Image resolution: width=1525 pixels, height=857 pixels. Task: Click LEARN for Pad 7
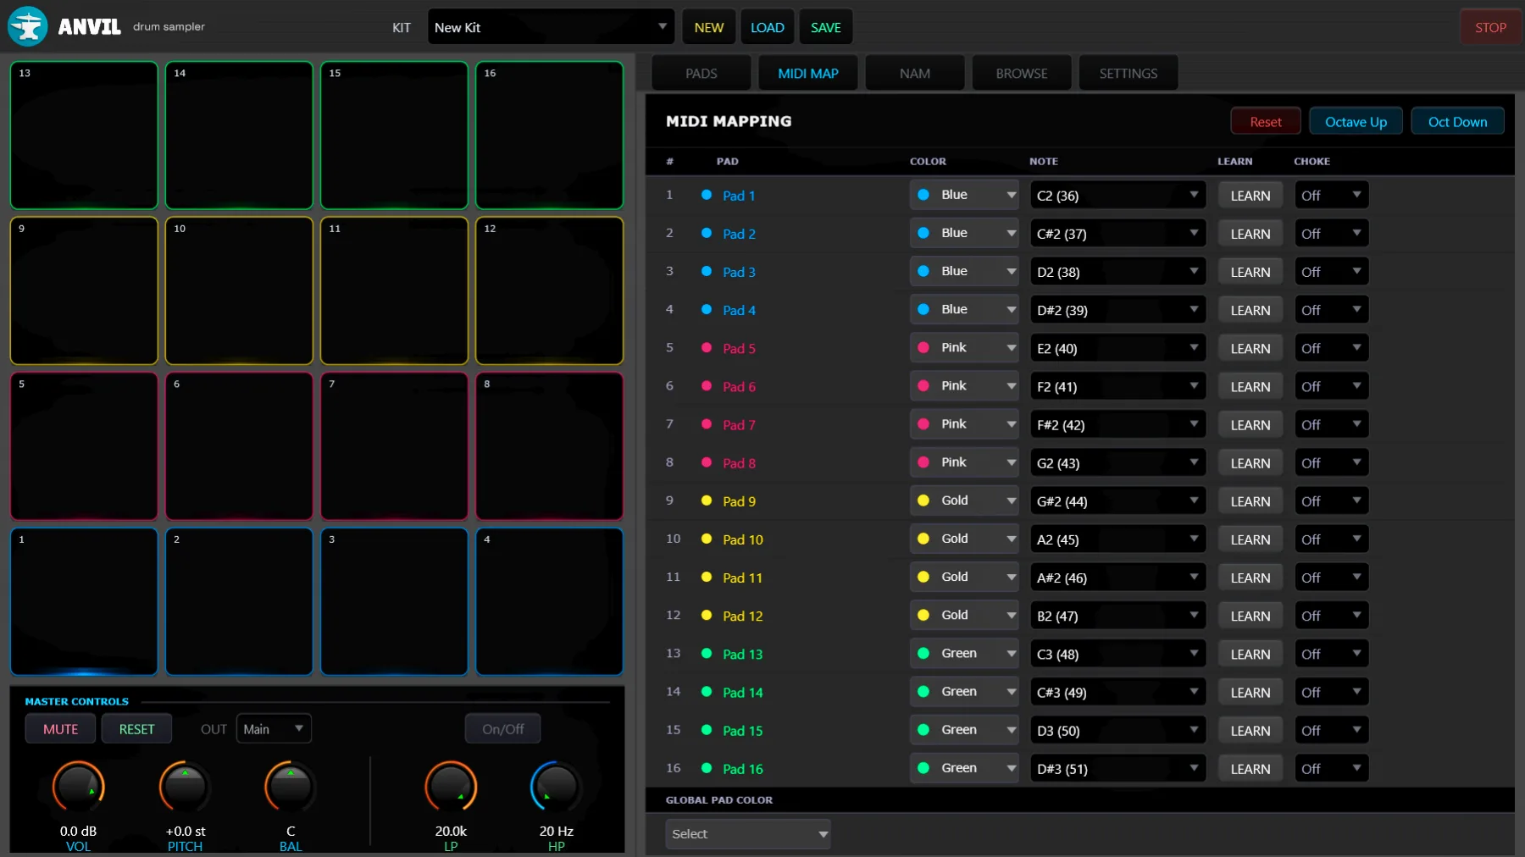(1250, 425)
